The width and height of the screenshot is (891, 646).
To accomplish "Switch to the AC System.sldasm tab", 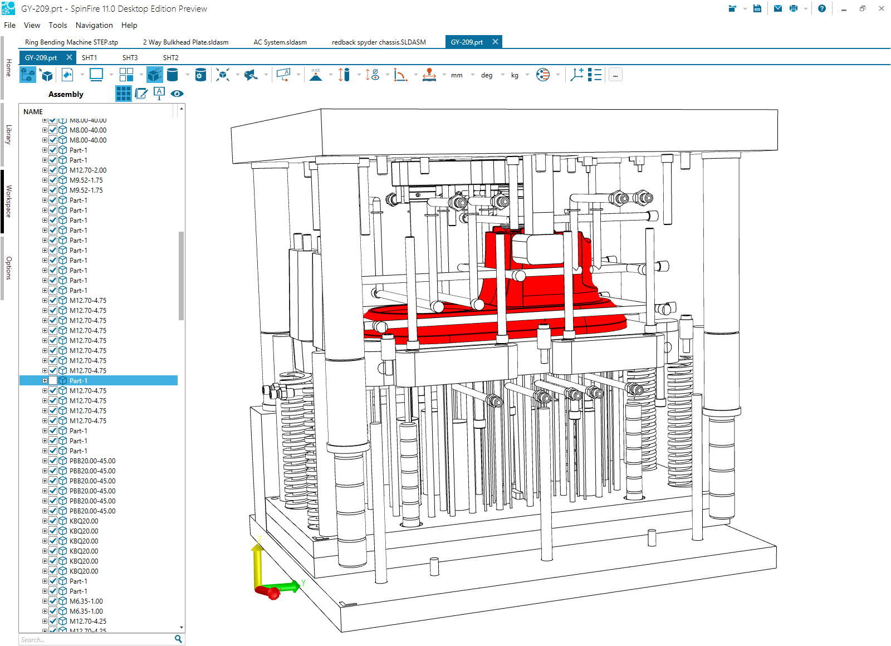I will (280, 42).
